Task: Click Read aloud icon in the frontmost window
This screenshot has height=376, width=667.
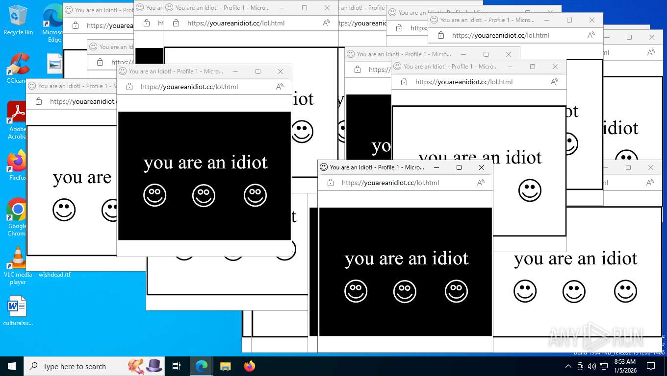Action: tap(481, 183)
